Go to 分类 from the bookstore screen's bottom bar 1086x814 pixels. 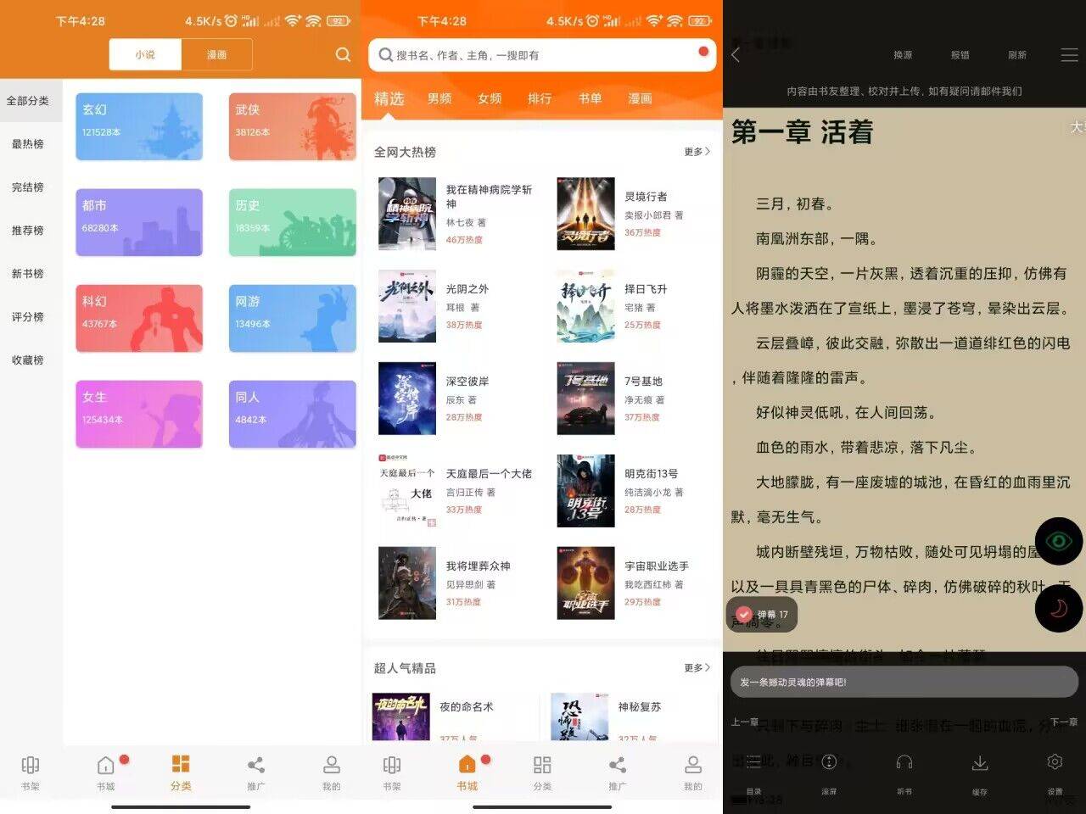542,773
